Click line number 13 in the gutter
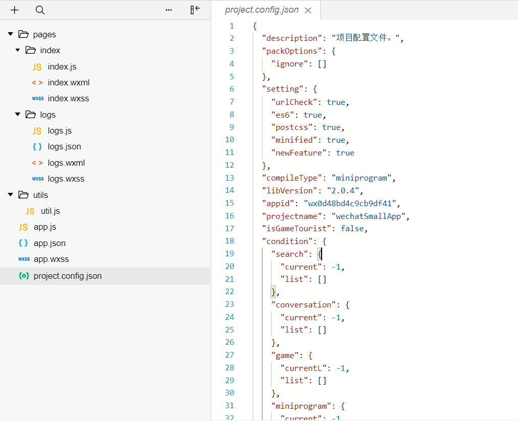The image size is (518, 421). (230, 178)
